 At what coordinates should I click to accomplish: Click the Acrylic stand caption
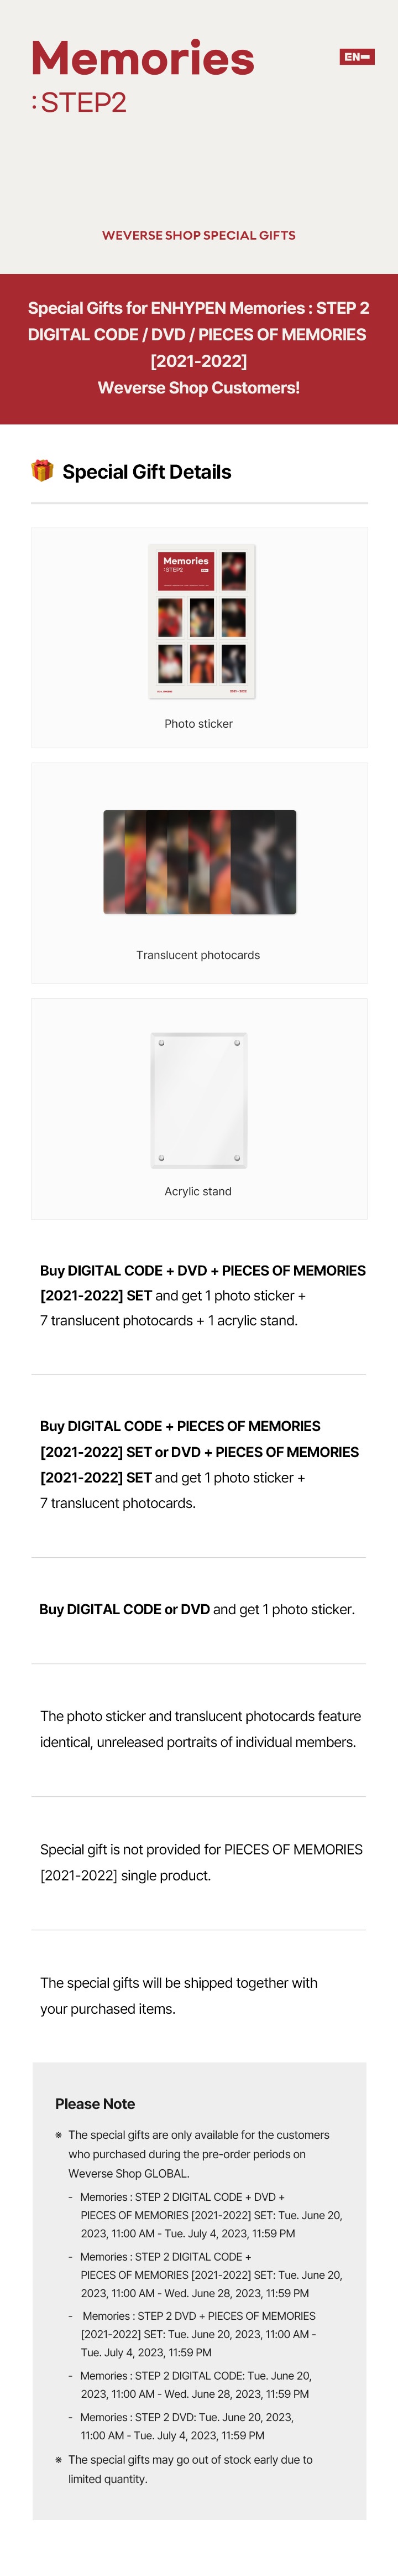(198, 1191)
